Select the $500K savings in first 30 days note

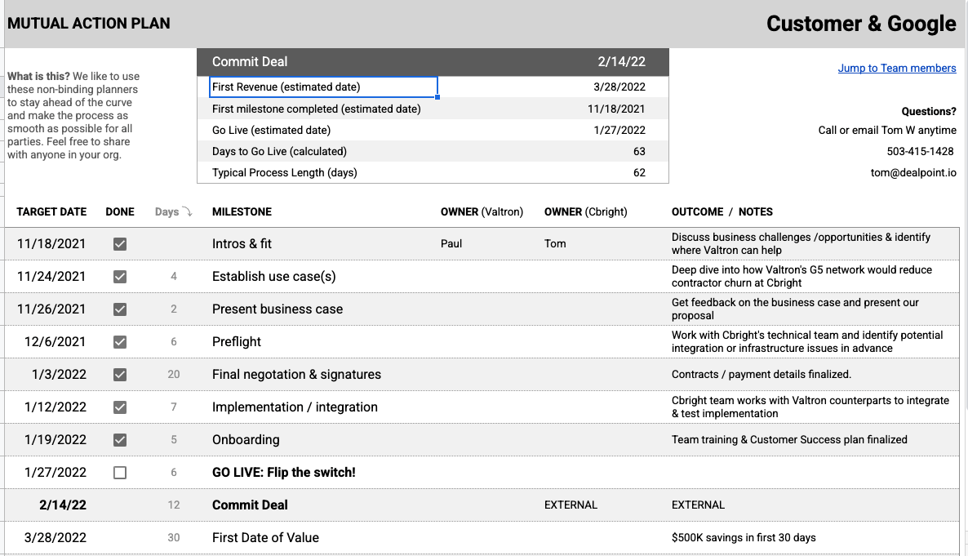click(x=744, y=538)
